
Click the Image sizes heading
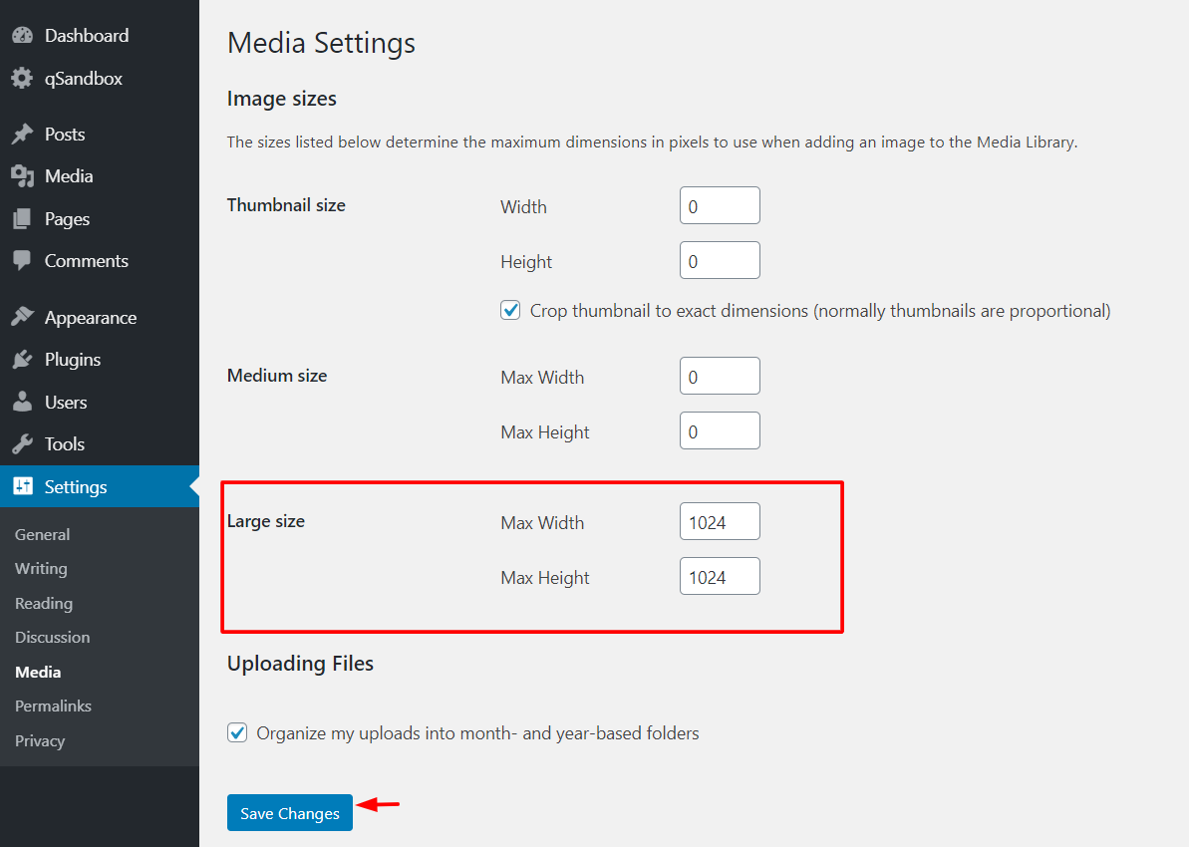pyautogui.click(x=282, y=99)
